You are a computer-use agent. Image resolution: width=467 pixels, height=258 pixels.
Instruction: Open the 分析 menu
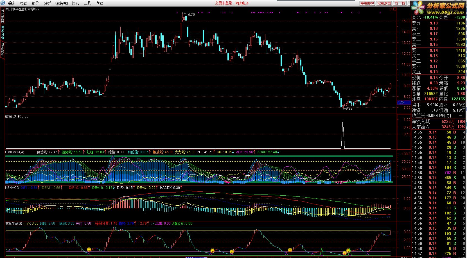[x=47, y=3]
